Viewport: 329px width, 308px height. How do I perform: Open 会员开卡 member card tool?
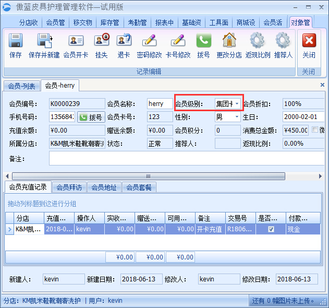point(76,42)
